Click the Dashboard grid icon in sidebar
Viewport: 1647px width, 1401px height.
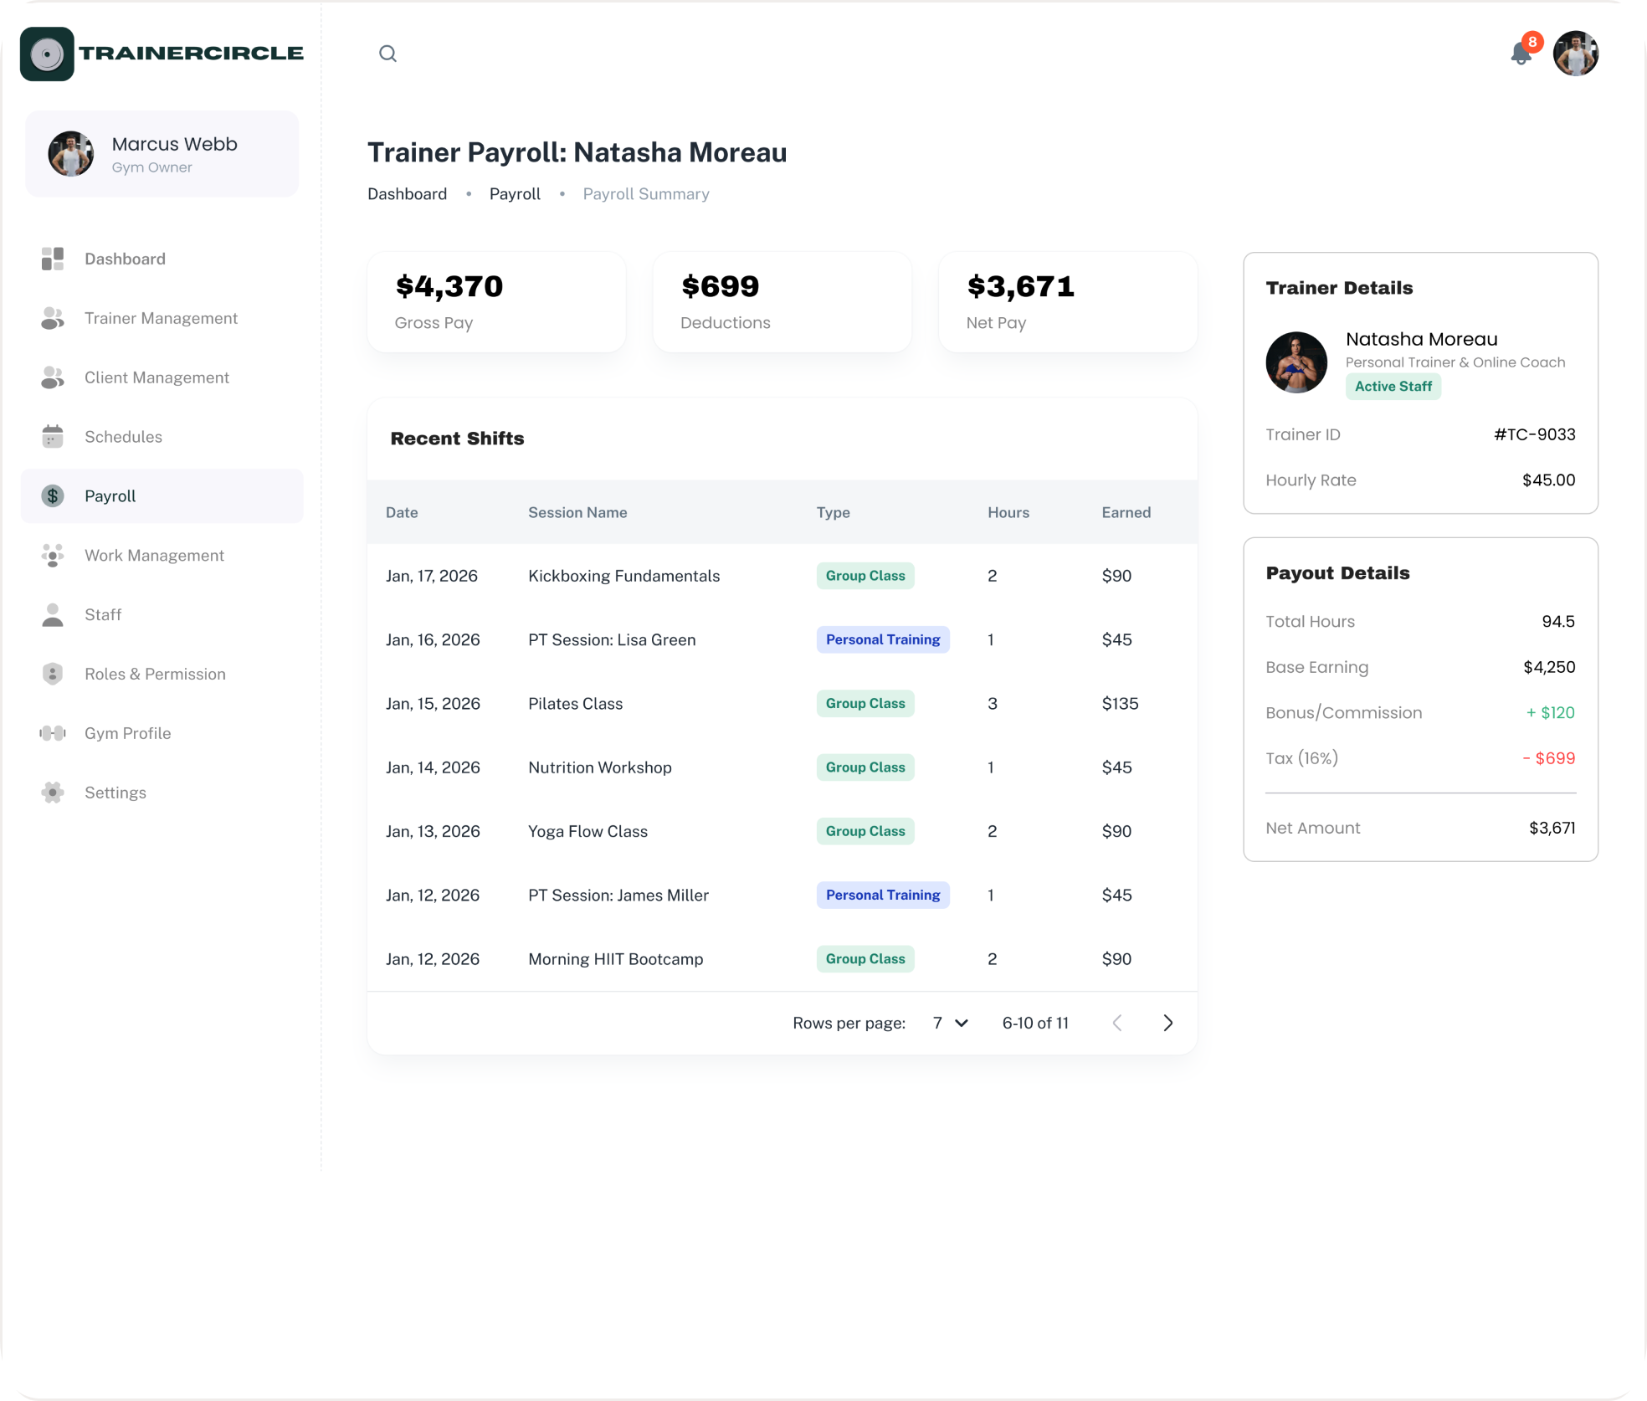pyautogui.click(x=53, y=259)
